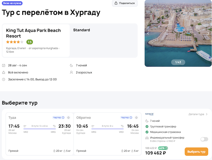Viewport: 212px width, 160px height.
Task: Click the 7.5 hotel rating badge
Action: point(30,42)
